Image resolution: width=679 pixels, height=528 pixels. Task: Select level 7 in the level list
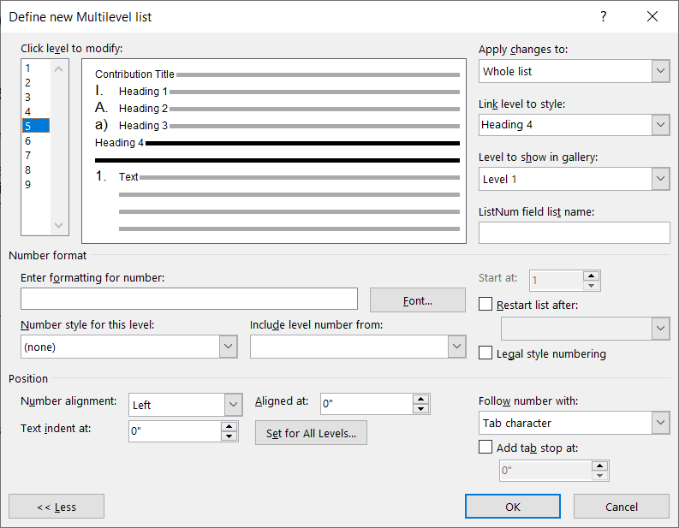pos(36,155)
